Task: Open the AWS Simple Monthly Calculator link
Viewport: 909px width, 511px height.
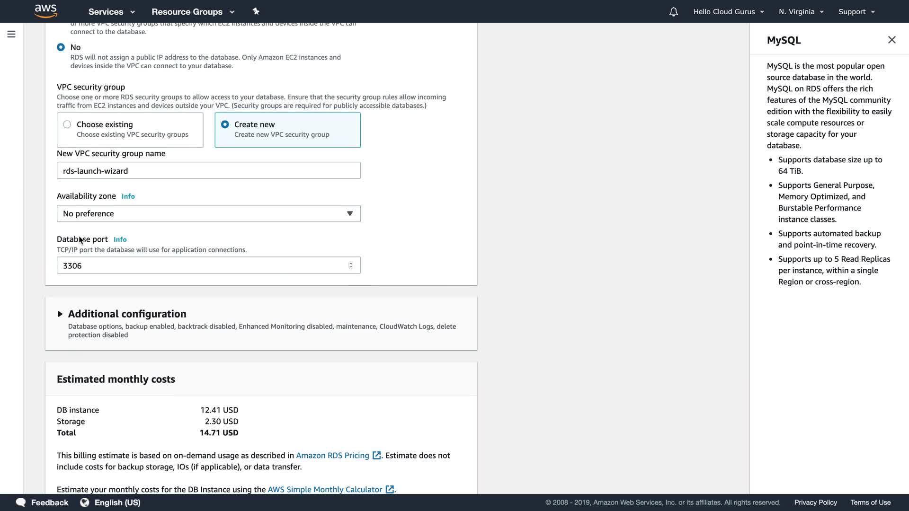Action: tap(325, 489)
